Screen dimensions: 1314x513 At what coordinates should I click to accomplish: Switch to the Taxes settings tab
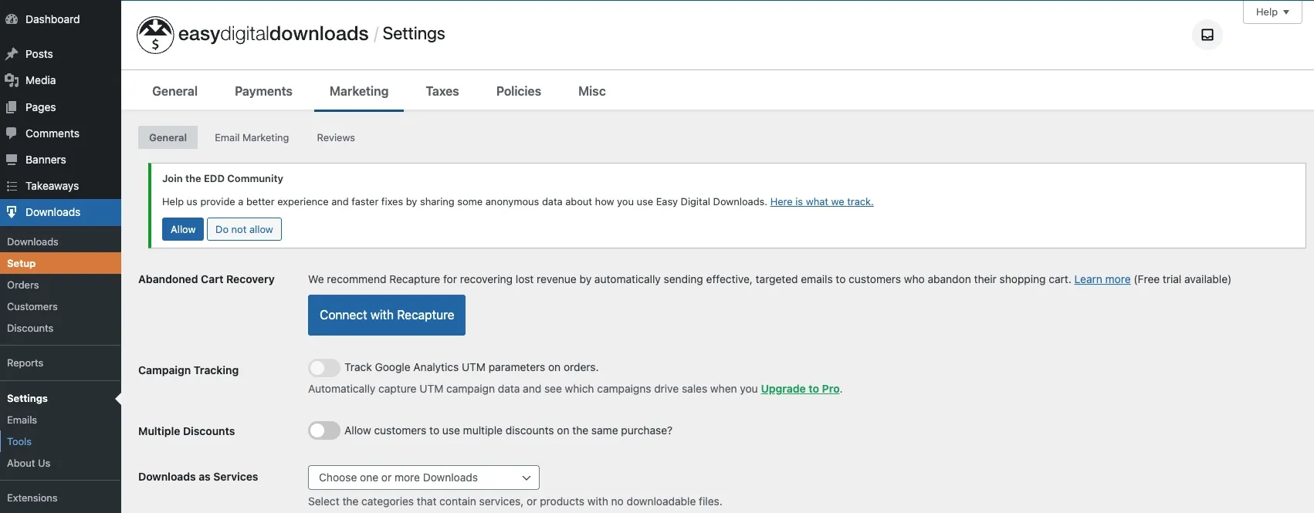point(442,91)
